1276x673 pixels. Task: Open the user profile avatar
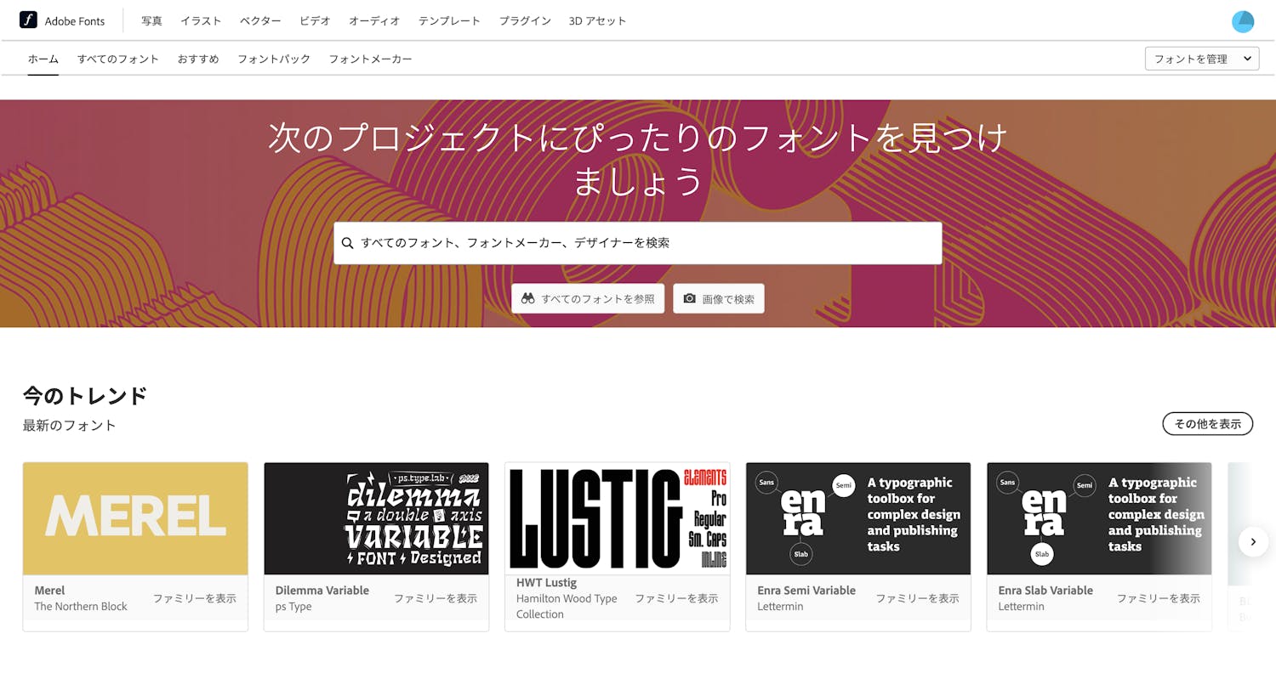point(1243,21)
